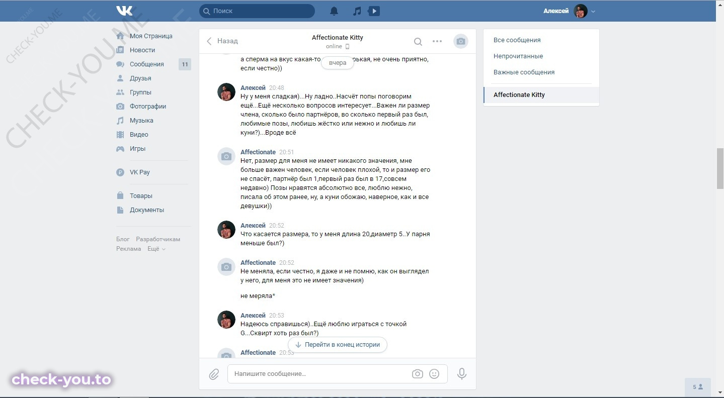
Task: Click the Разработчикам footer link
Action: pos(158,239)
